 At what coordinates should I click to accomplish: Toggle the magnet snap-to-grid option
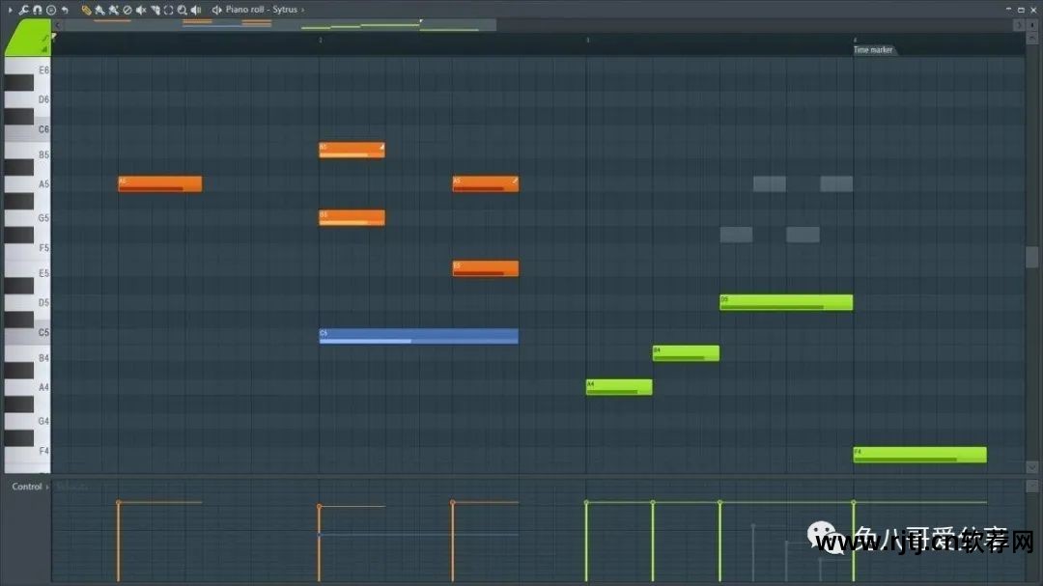[x=38, y=10]
